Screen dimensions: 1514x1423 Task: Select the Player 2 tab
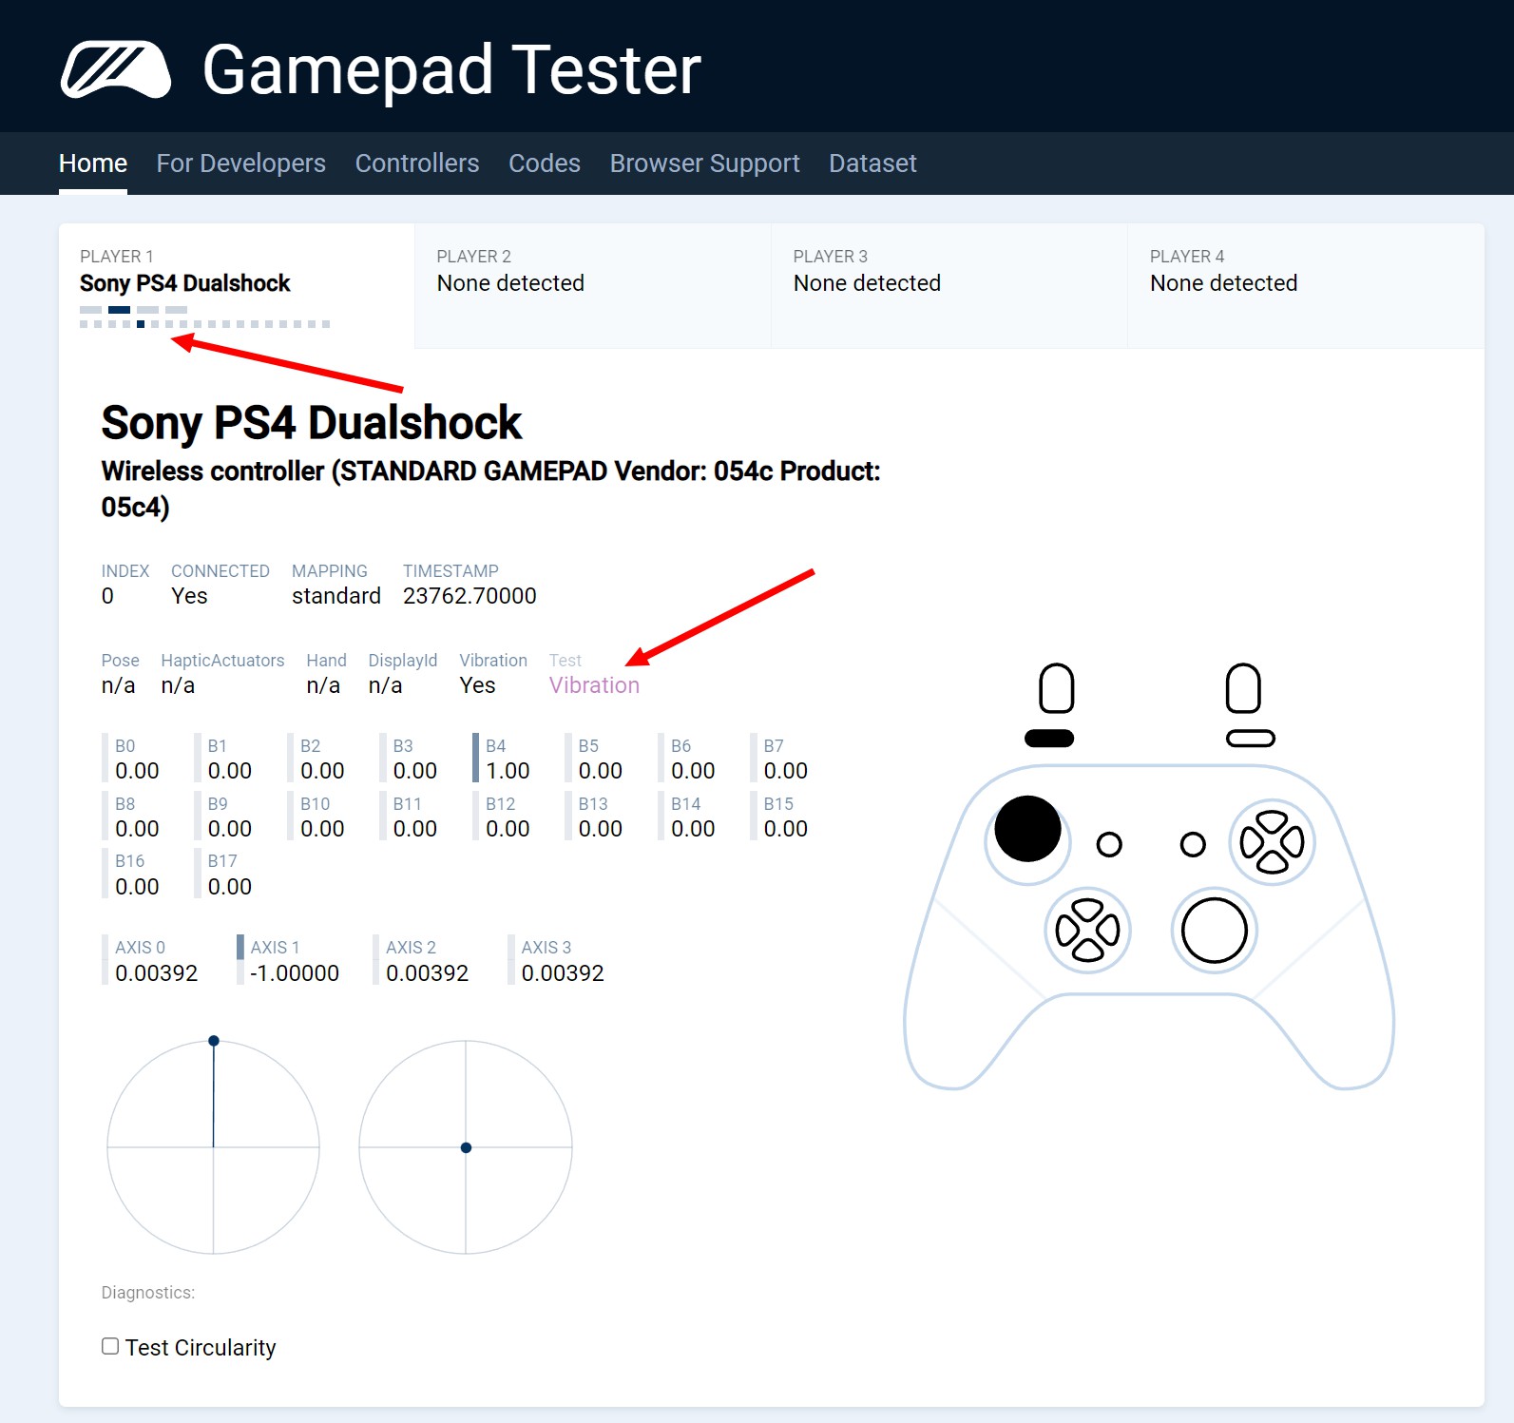pyautogui.click(x=593, y=285)
